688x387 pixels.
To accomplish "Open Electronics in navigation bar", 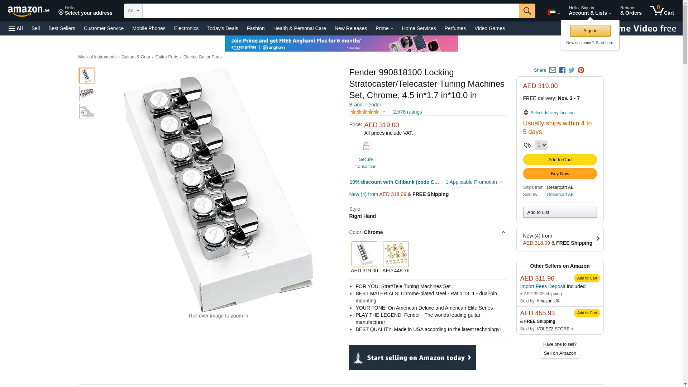I will pos(186,28).
